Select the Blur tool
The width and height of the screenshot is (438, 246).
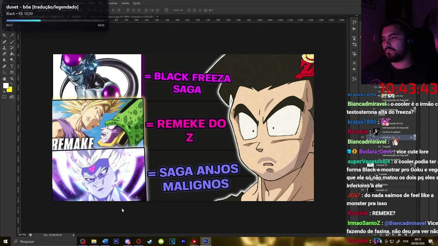[4, 60]
